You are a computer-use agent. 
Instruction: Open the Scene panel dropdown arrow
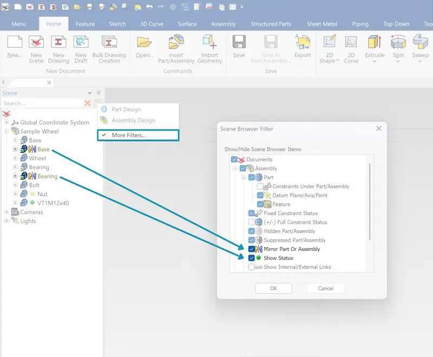coord(89,93)
